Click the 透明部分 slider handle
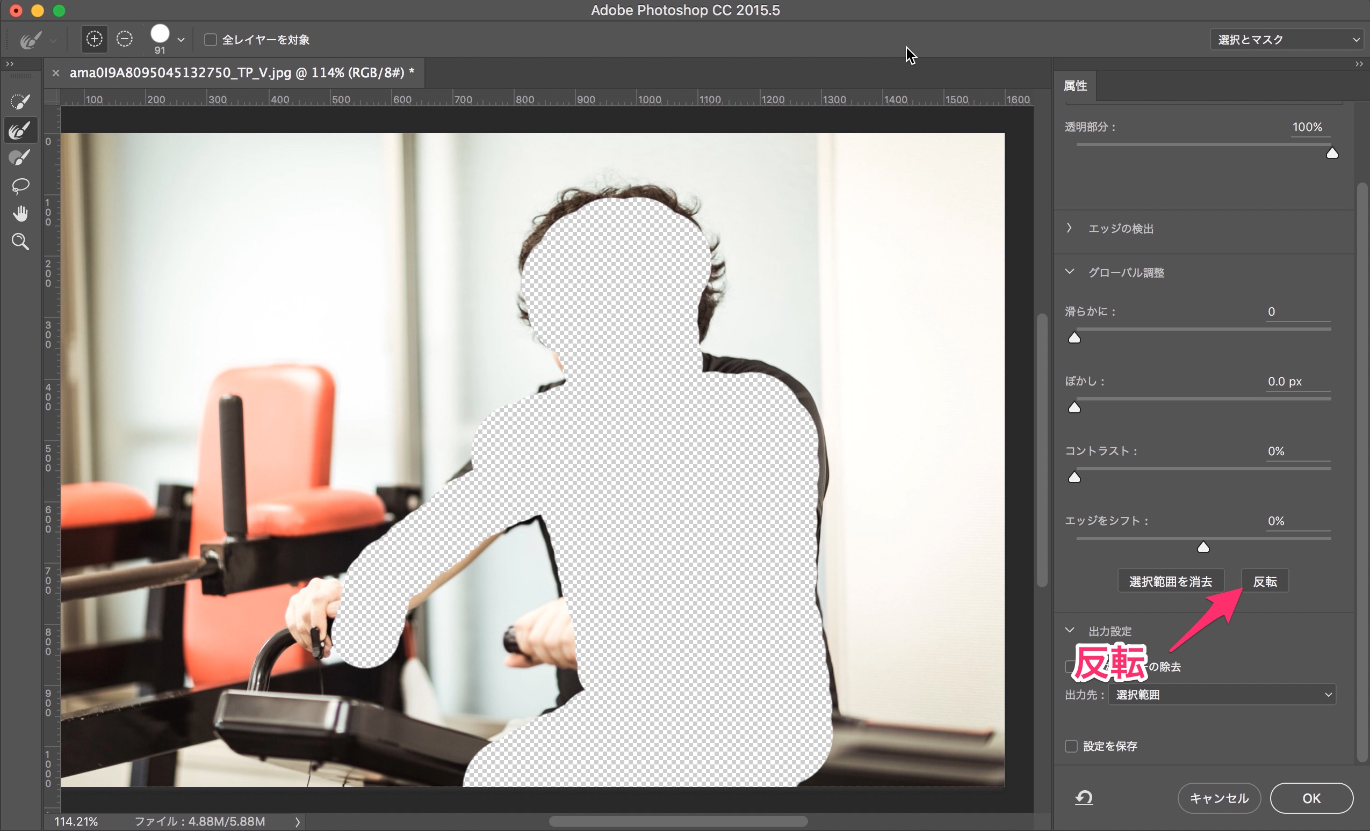Viewport: 1370px width, 831px height. pyautogui.click(x=1332, y=153)
